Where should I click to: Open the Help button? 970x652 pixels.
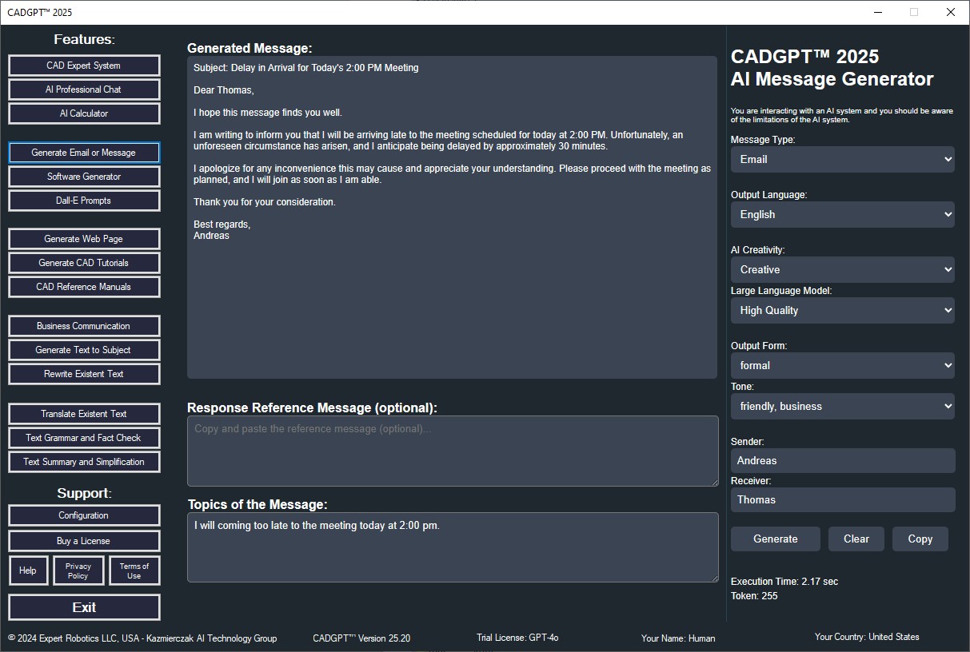28,570
